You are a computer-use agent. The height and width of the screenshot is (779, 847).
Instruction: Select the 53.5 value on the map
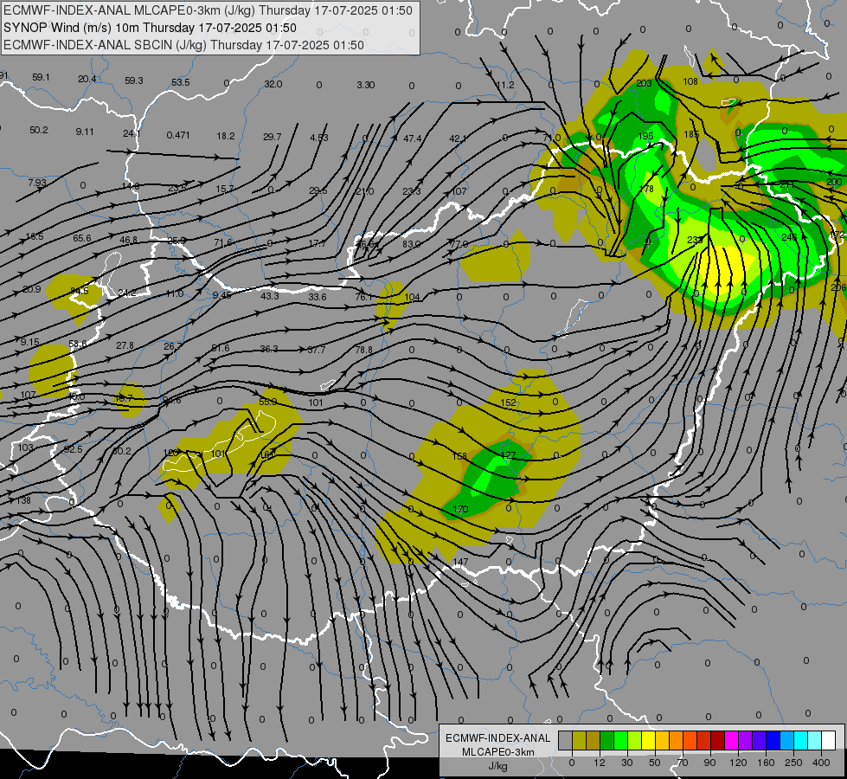coord(181,82)
